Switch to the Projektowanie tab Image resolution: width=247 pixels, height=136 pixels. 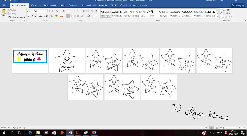click(50, 5)
